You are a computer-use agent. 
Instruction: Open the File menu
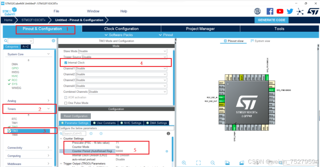[x=56, y=11]
